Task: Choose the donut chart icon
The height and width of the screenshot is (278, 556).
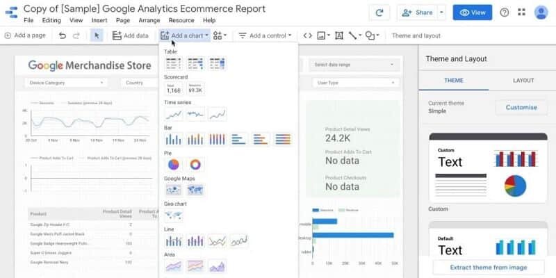Action: [195, 165]
